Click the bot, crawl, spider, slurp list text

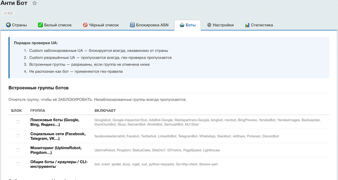point(156,164)
